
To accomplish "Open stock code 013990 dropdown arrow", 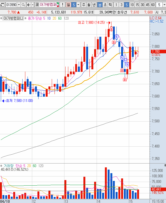I will pos(19,5).
